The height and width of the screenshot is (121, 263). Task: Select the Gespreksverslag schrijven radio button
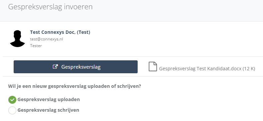coord(12,110)
